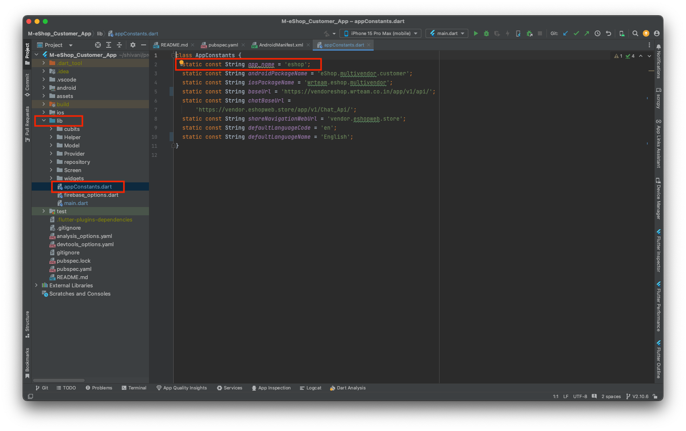The width and height of the screenshot is (686, 431).
Task: Open the Dart Analysis tool window
Action: [x=348, y=388]
